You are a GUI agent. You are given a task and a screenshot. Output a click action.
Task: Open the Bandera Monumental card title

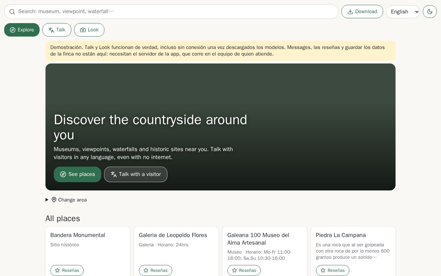[x=78, y=235]
